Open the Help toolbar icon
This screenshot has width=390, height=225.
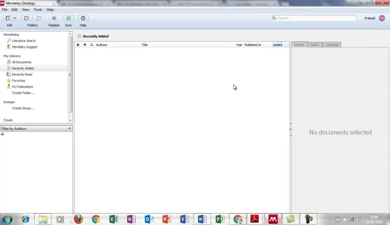(x=83, y=18)
